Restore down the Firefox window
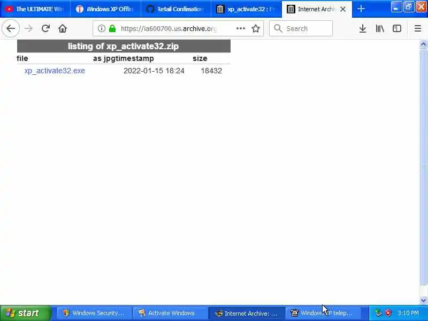428x321 pixels. [409, 7]
